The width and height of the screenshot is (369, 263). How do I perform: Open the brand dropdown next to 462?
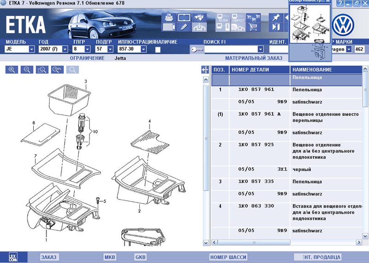349,49
